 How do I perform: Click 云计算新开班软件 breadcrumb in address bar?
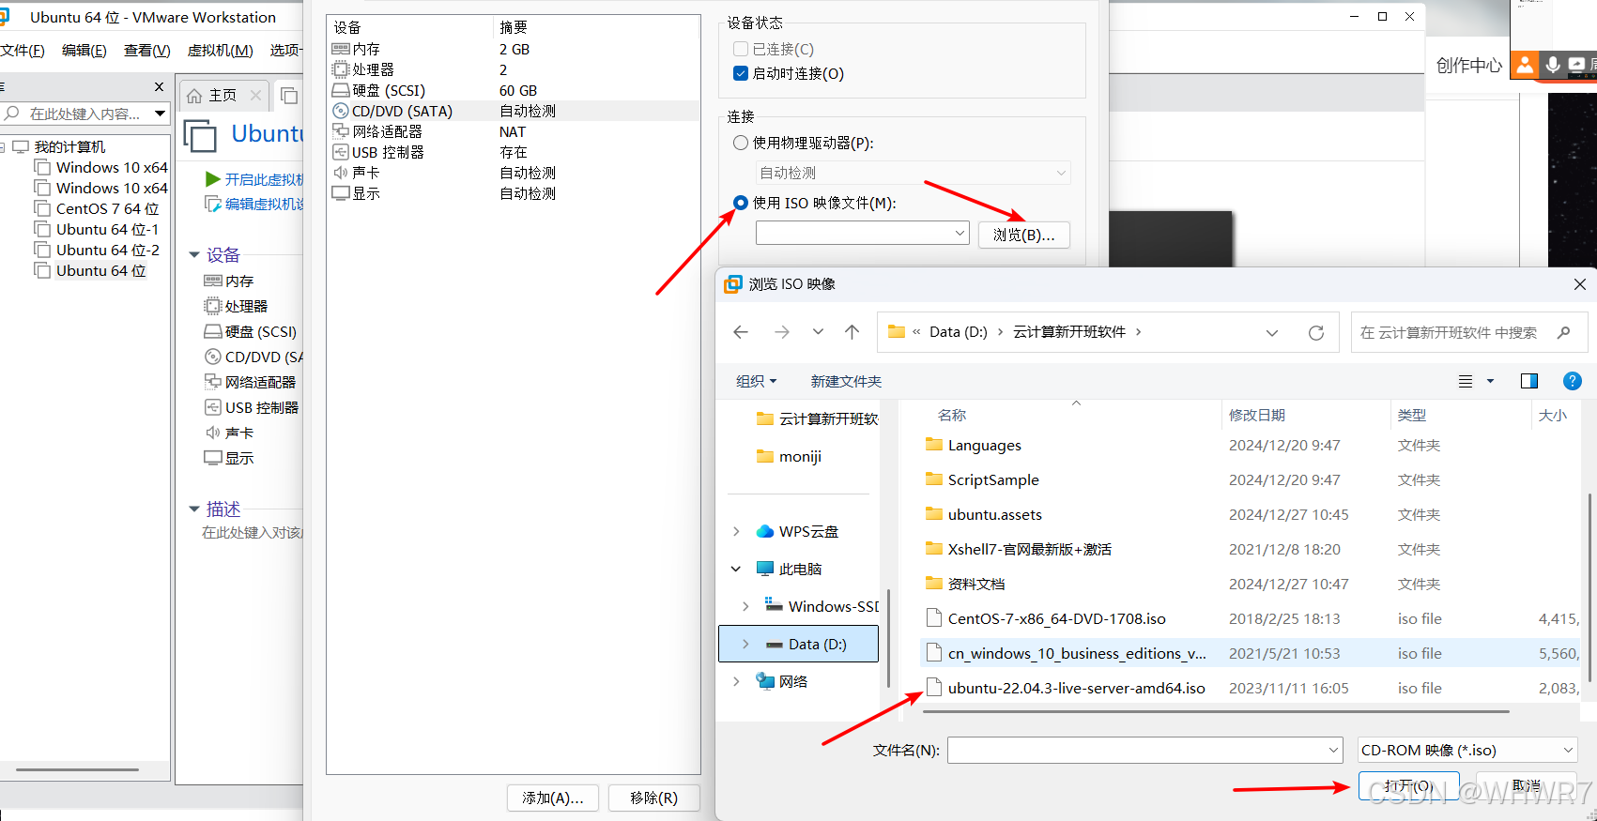1068,332
